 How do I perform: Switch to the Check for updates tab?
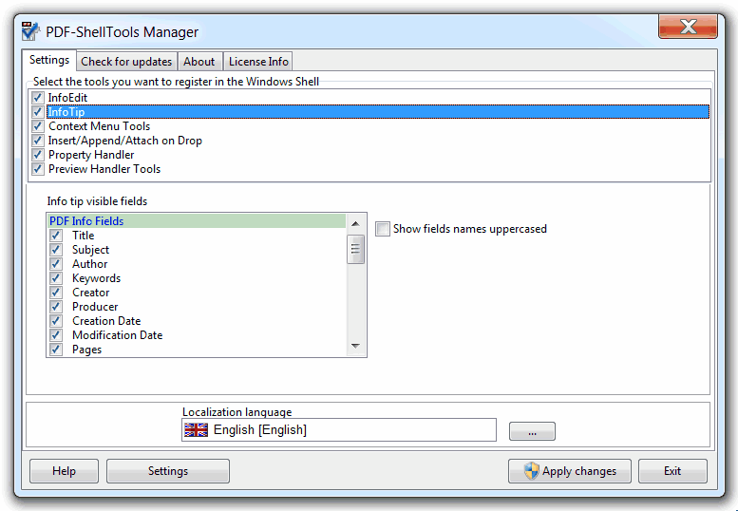pos(126,62)
